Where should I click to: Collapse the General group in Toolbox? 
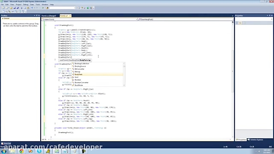[3, 18]
